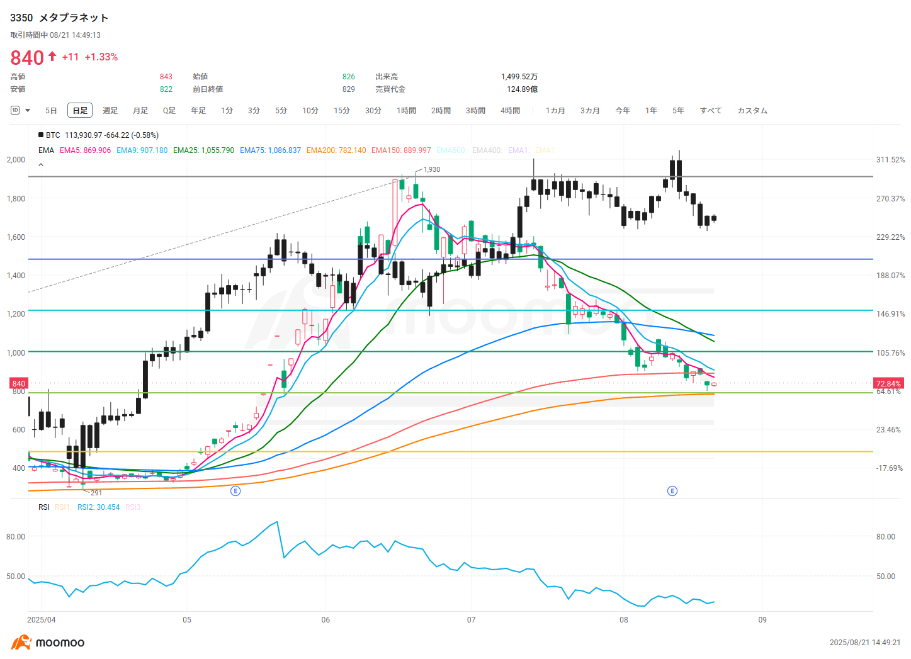
Task: Select the 2時間 interval
Action: click(x=441, y=110)
